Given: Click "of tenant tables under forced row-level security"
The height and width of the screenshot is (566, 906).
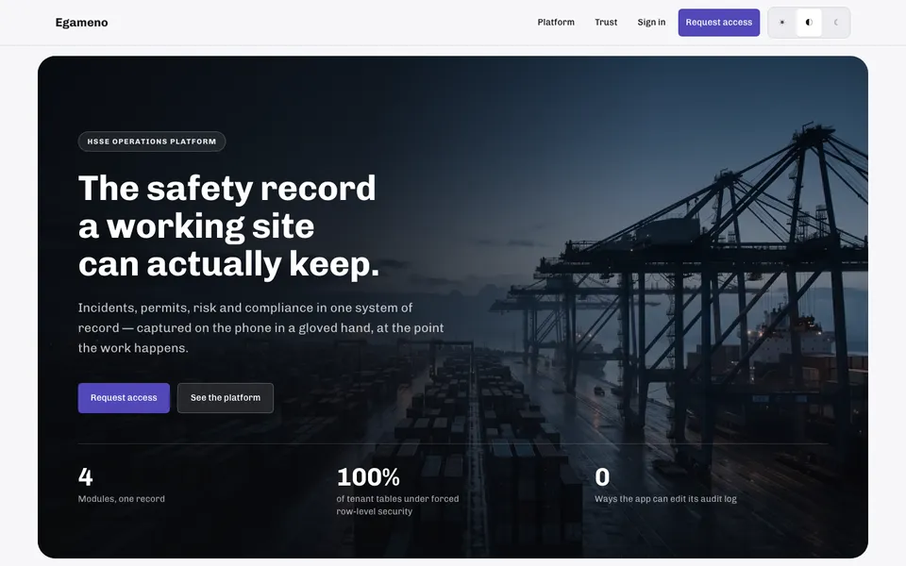Looking at the screenshot, I should click(397, 506).
